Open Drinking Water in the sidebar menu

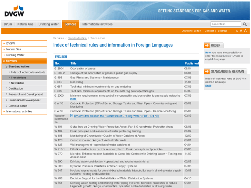(x=24, y=55)
